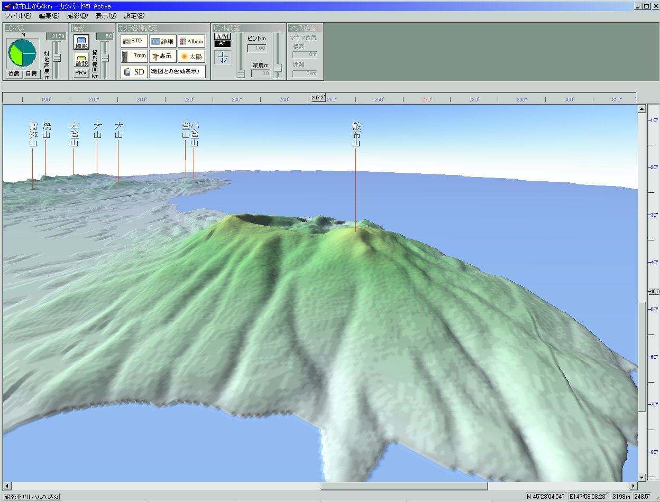
Task: Open the 詳細 detail settings
Action: click(162, 41)
